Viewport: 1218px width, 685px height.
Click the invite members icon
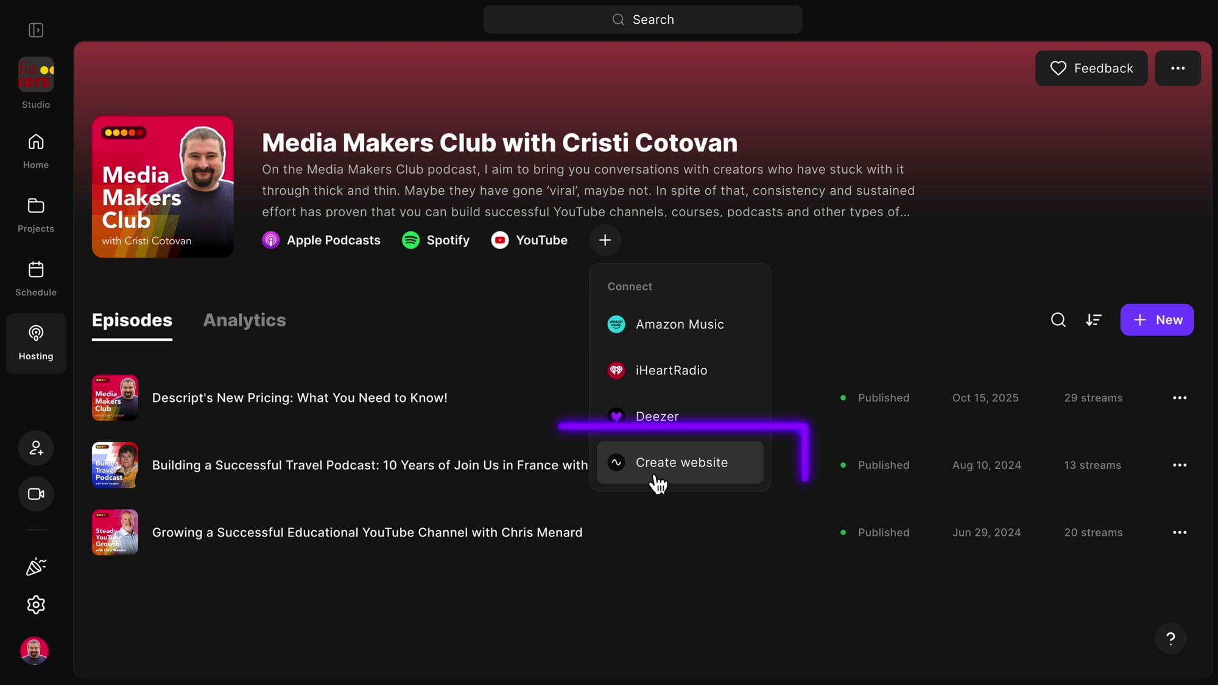[x=35, y=448]
